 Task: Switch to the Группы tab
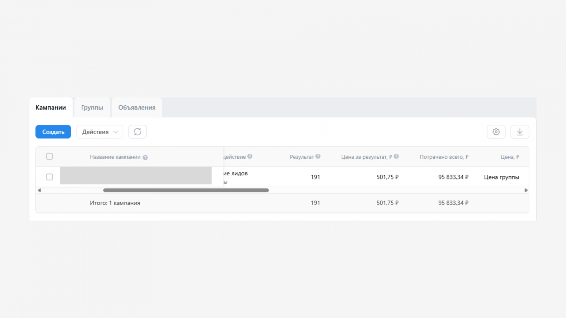[x=92, y=108]
